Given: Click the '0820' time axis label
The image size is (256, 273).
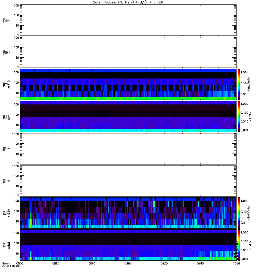Looking at the screenshot, I should [56, 263].
